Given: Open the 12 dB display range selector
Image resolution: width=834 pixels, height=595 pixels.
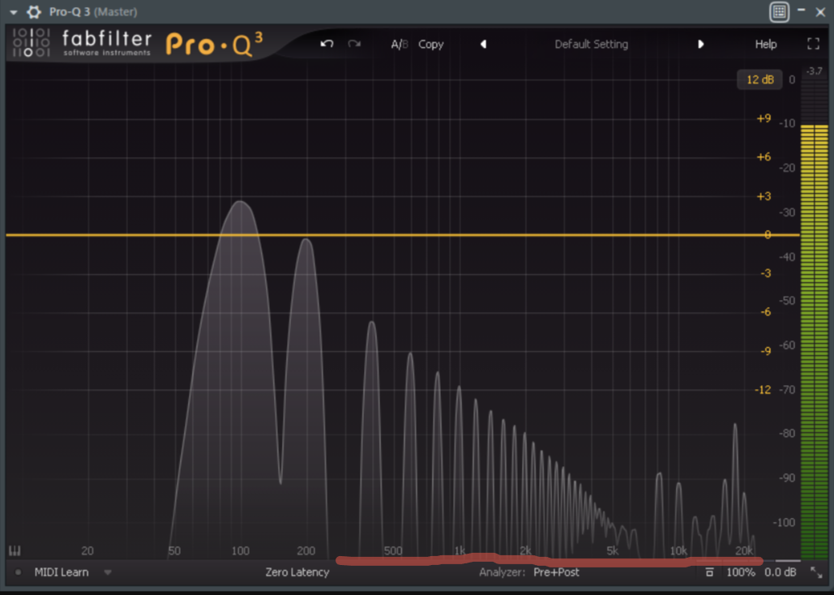Looking at the screenshot, I should click(x=759, y=79).
